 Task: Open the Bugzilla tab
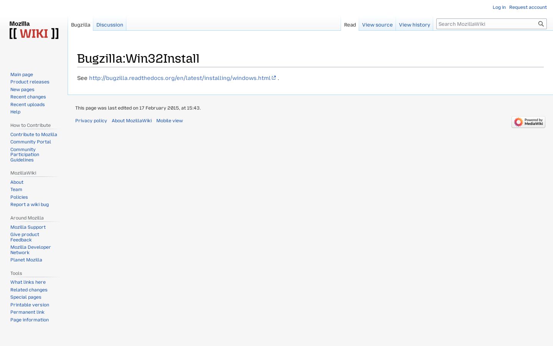coord(81,25)
